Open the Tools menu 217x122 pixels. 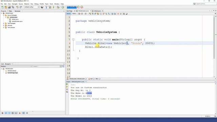[51, 4]
